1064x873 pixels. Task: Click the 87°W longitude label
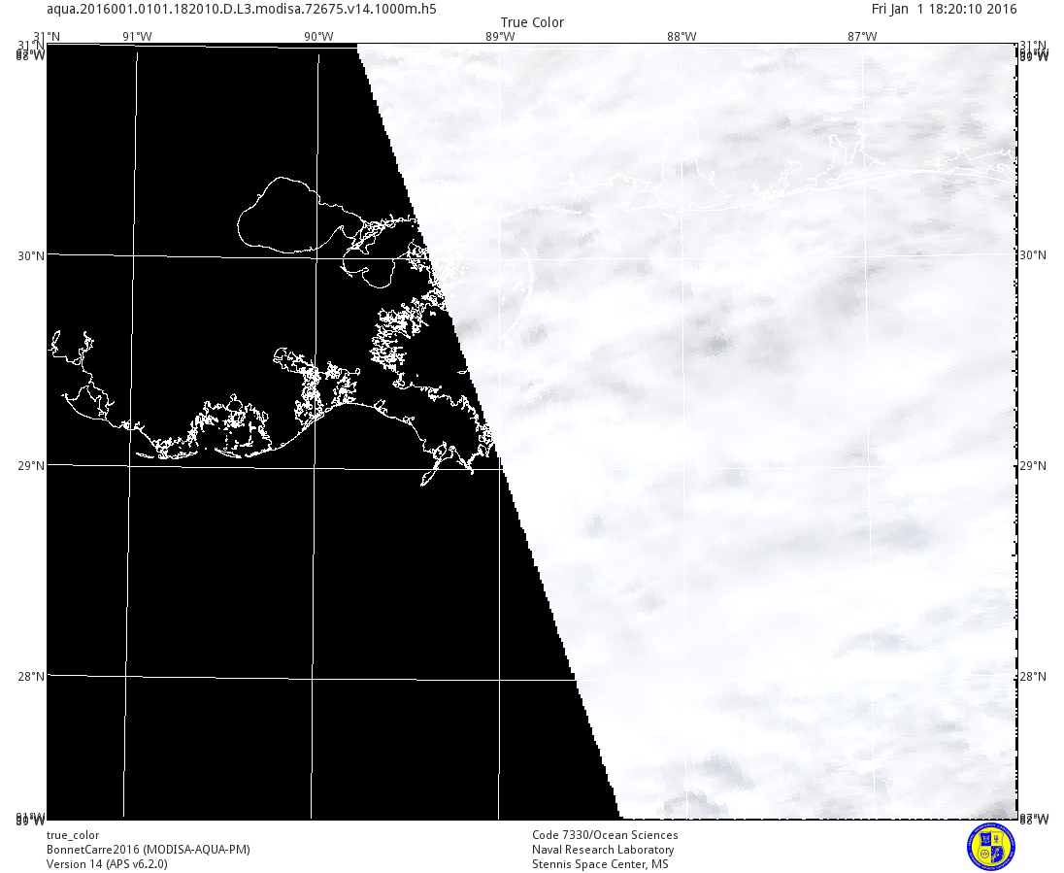click(x=862, y=37)
